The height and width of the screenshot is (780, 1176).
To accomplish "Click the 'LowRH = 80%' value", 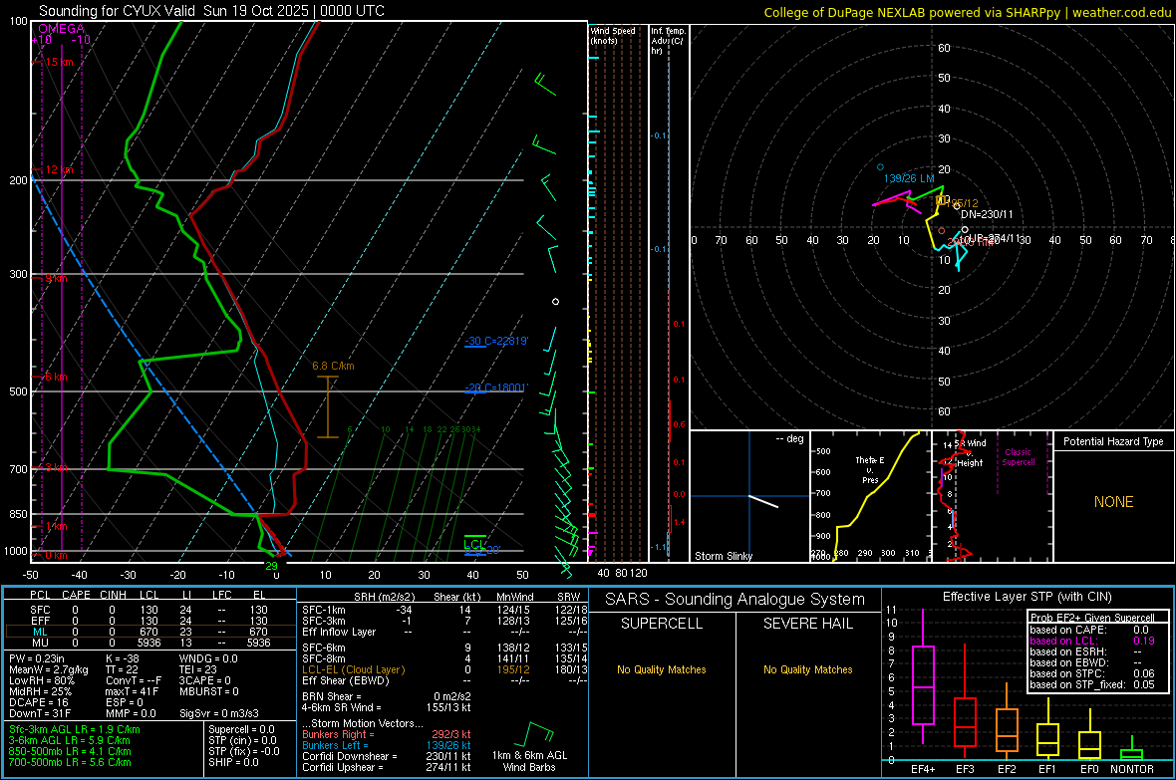I will 41,681.
